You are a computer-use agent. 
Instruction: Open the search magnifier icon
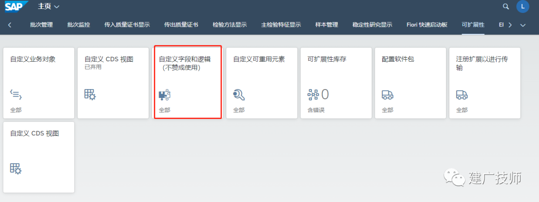click(506, 6)
